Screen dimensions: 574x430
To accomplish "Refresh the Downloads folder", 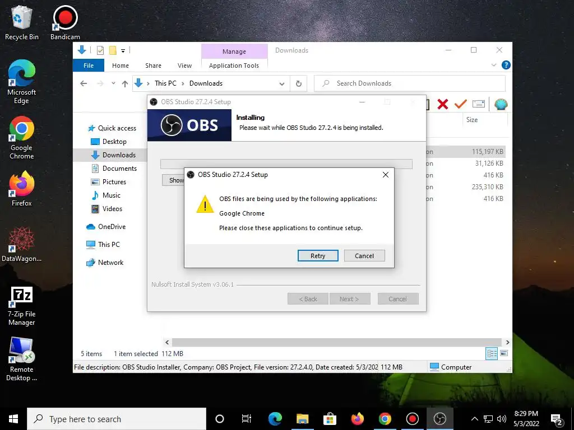I will pos(299,83).
